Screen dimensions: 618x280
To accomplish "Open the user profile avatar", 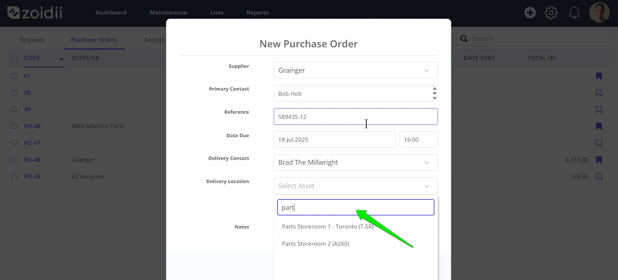I will tap(599, 13).
